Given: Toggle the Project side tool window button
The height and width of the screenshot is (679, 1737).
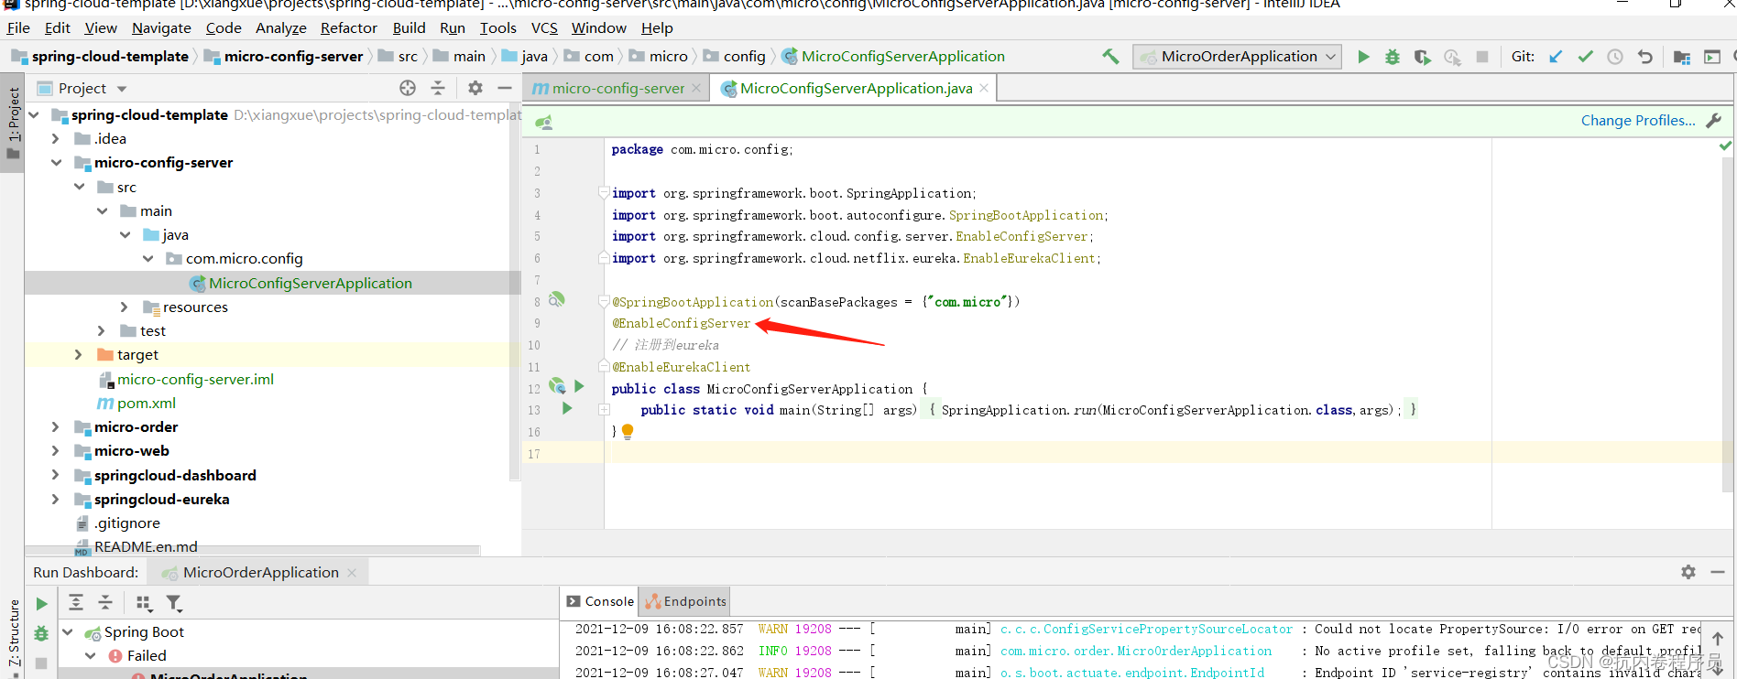Looking at the screenshot, I should 13,121.
